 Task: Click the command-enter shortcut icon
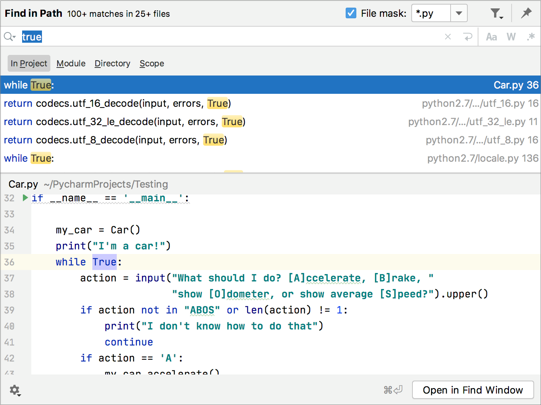pos(393,390)
